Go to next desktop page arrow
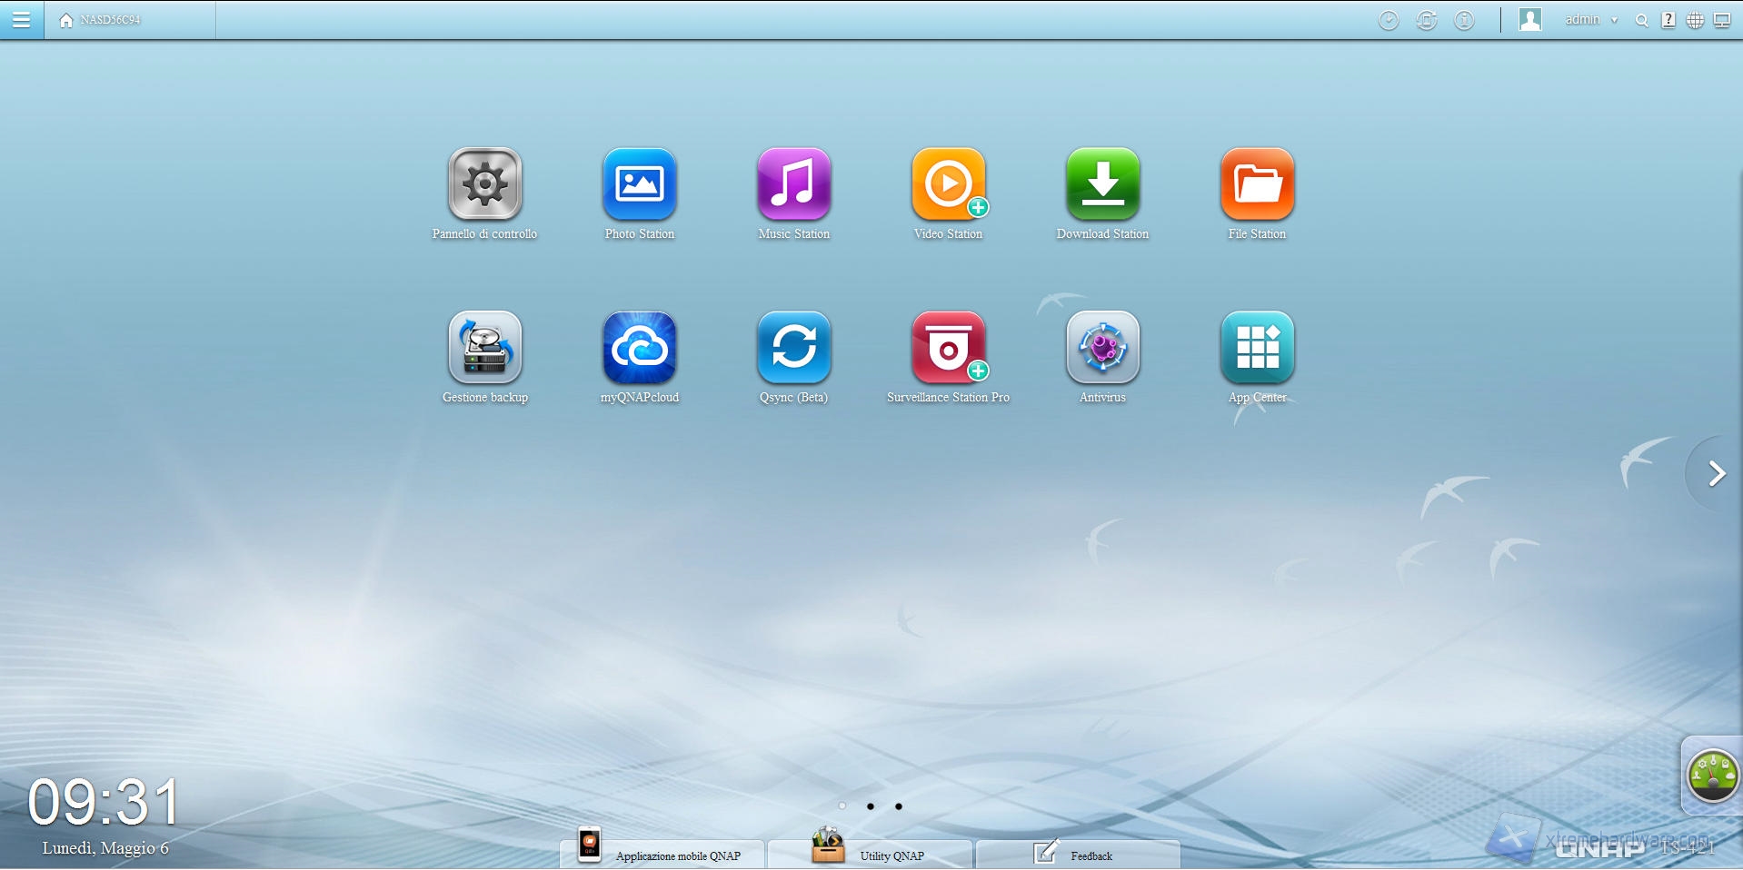The image size is (1743, 870). click(1716, 473)
